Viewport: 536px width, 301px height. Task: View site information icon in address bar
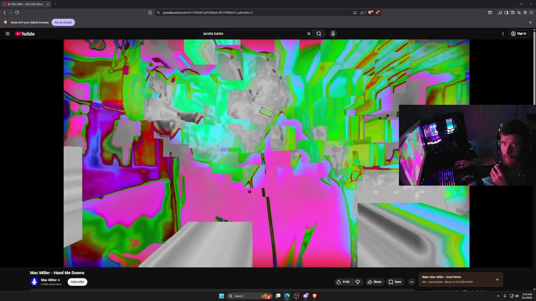point(158,13)
